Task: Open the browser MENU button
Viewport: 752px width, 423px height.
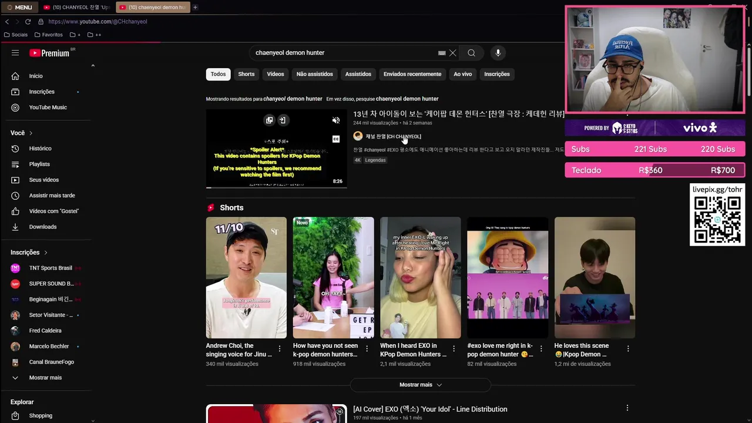Action: pos(19,7)
